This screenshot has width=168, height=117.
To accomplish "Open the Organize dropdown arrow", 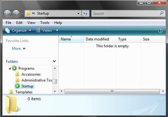I will point(30,31).
